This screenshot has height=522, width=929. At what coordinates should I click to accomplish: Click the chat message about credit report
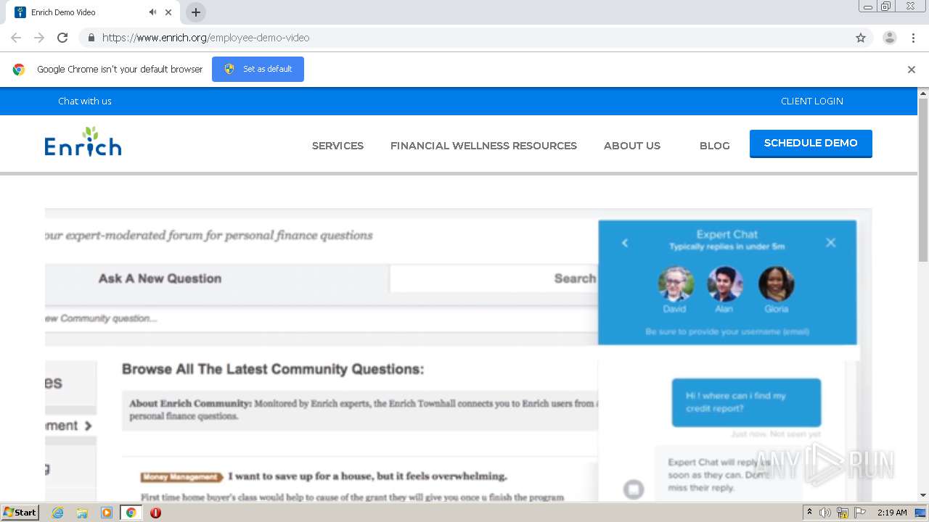746,402
